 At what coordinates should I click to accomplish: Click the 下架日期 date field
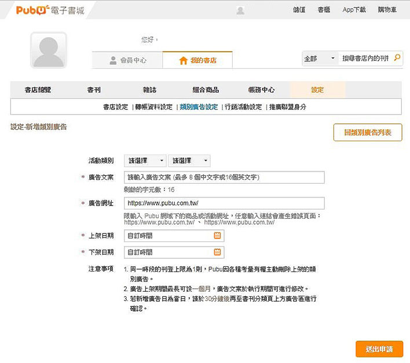[x=174, y=252]
